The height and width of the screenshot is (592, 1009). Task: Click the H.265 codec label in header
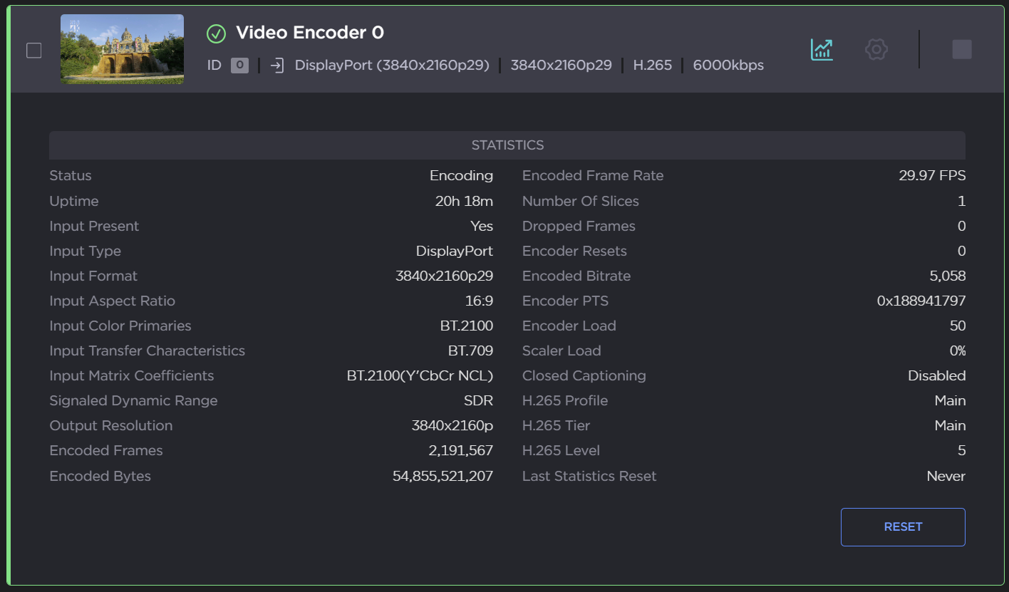coord(652,66)
